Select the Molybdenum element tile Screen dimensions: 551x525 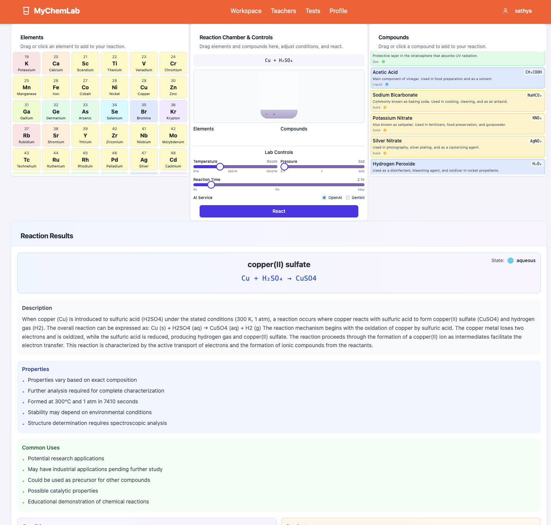point(173,135)
